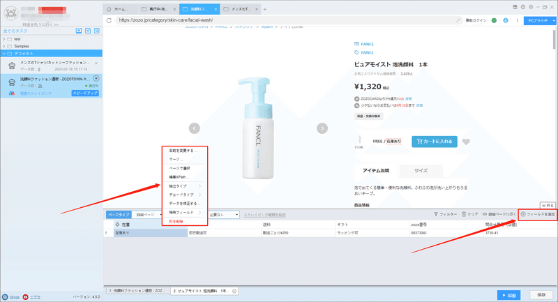This screenshot has height=302, width=558.
Task: Click the 保存 save button
Action: tap(541, 295)
